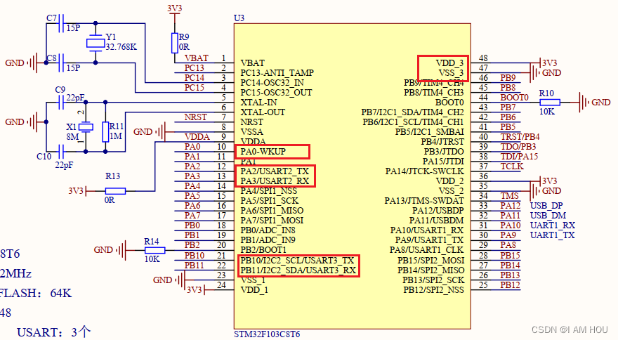The image size is (618, 340).
Task: Click the PC14-OSC32_IN pin name
Action: (x=272, y=83)
